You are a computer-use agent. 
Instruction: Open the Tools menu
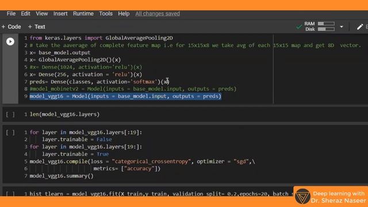click(106, 14)
